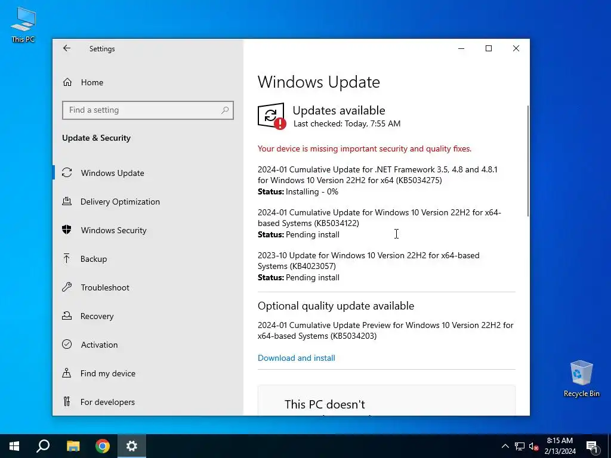Click the taskbar clock showing 8:15 AM

[560, 446]
